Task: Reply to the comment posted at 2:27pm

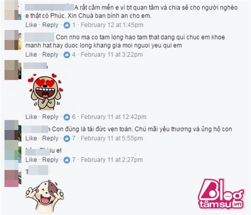Action: tap(50, 160)
